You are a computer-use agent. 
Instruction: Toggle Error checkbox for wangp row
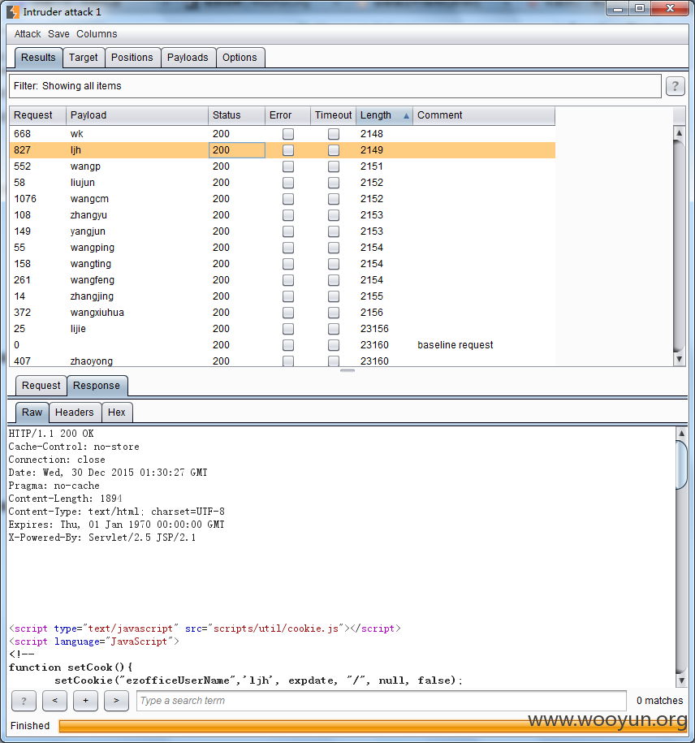pyautogui.click(x=288, y=166)
